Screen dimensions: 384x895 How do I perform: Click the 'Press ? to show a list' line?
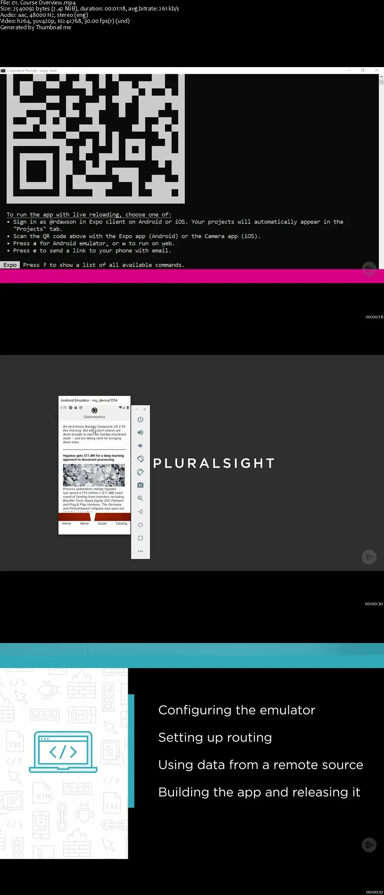(103, 265)
